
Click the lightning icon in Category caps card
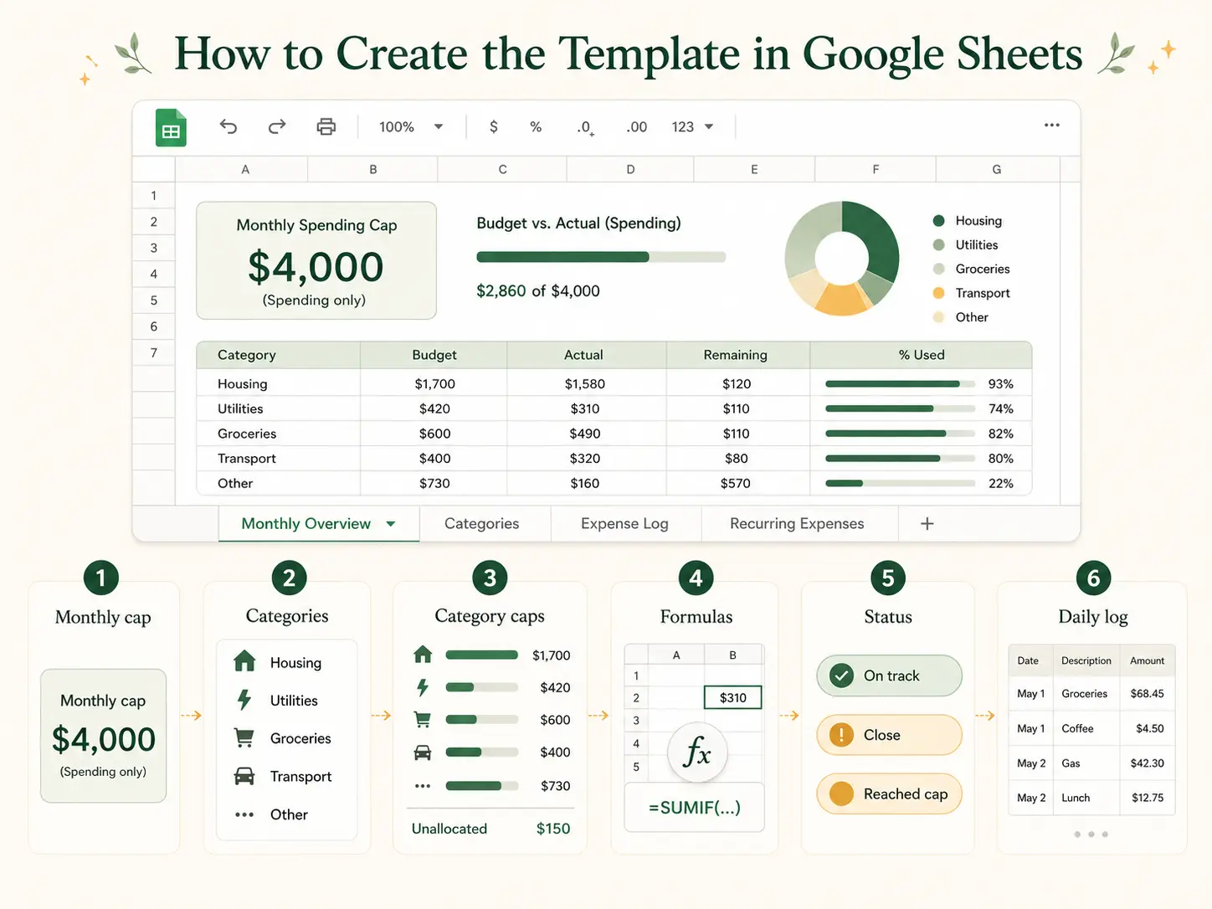point(423,687)
